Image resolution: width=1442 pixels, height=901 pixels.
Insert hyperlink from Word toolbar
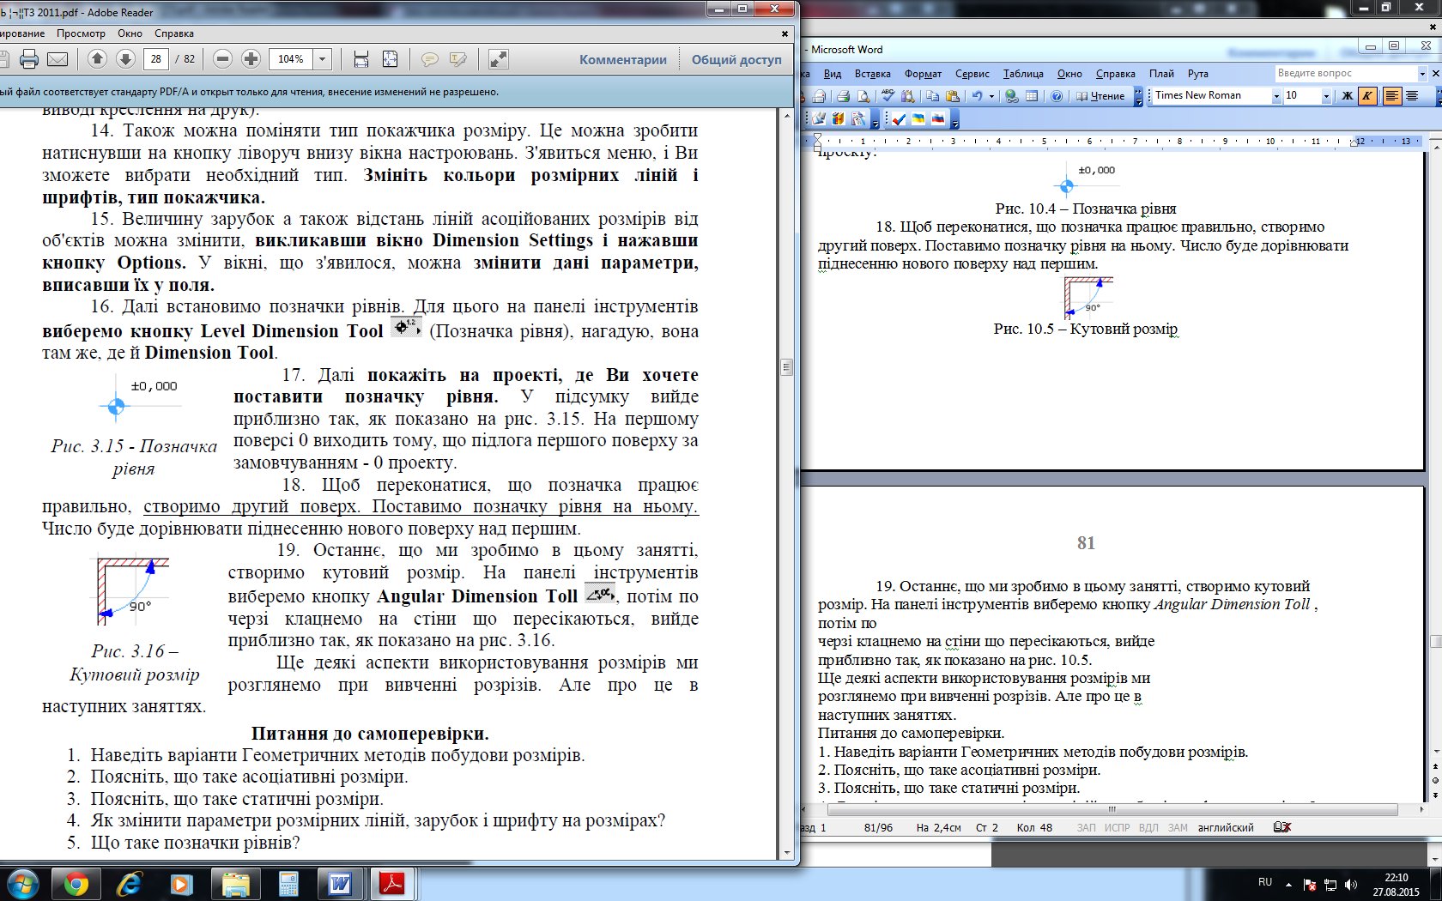(1012, 96)
